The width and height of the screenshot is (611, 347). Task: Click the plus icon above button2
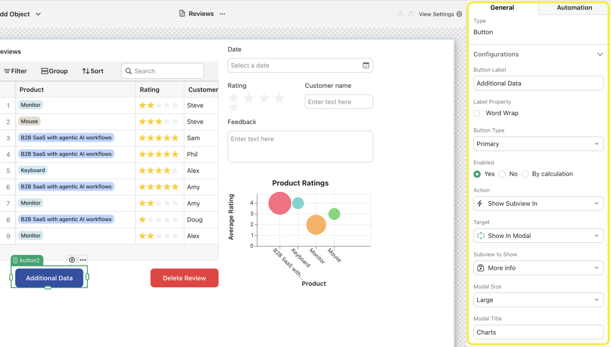(72, 260)
